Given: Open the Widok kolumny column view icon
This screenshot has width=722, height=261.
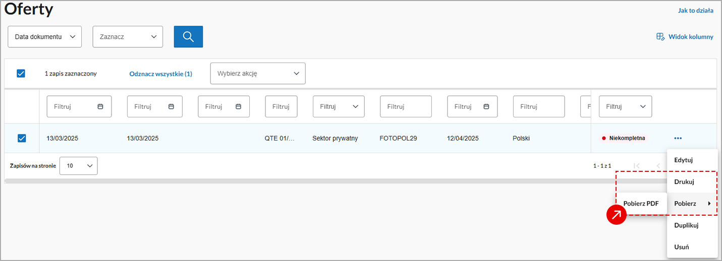Looking at the screenshot, I should pyautogui.click(x=660, y=37).
